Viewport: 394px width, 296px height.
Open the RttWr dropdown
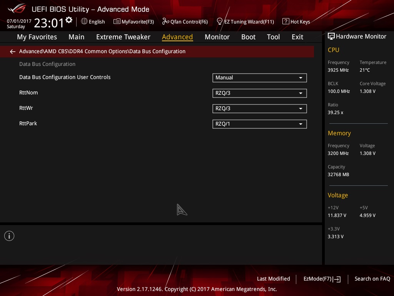coord(260,108)
